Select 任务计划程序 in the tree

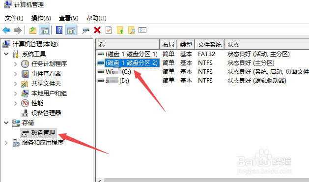(x=49, y=64)
